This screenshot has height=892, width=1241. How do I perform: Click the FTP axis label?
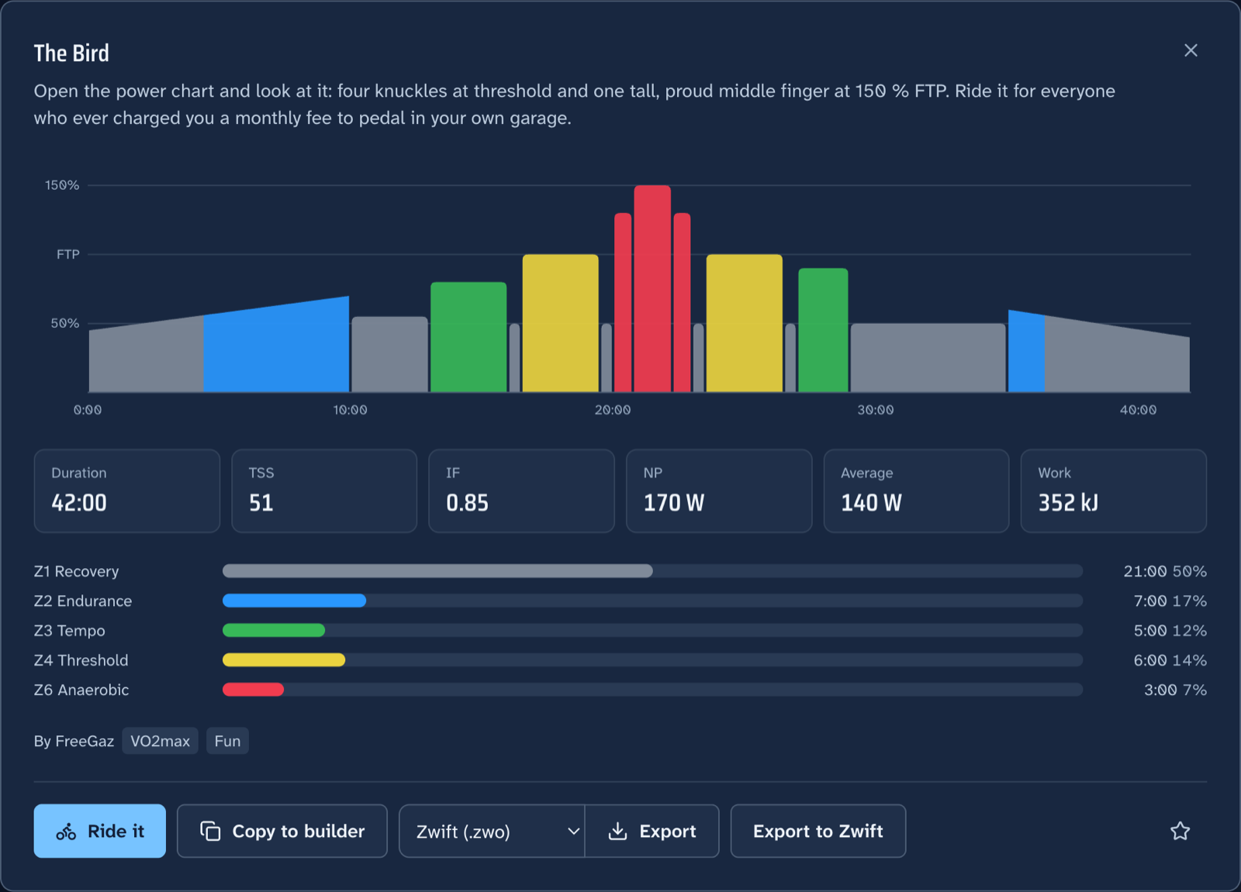point(67,254)
